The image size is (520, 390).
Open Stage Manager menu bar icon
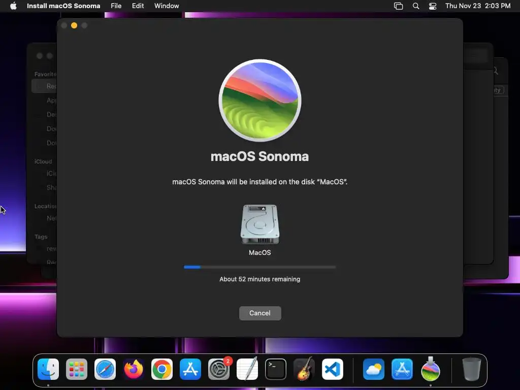tap(398, 6)
